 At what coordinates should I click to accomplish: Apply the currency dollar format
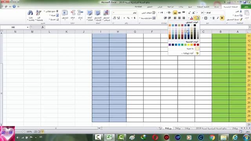pyautogui.click(x=135, y=18)
